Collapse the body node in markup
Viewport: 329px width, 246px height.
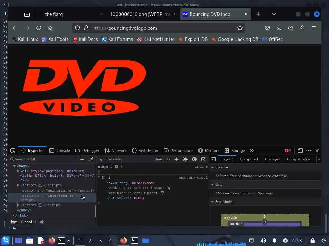point(14,166)
